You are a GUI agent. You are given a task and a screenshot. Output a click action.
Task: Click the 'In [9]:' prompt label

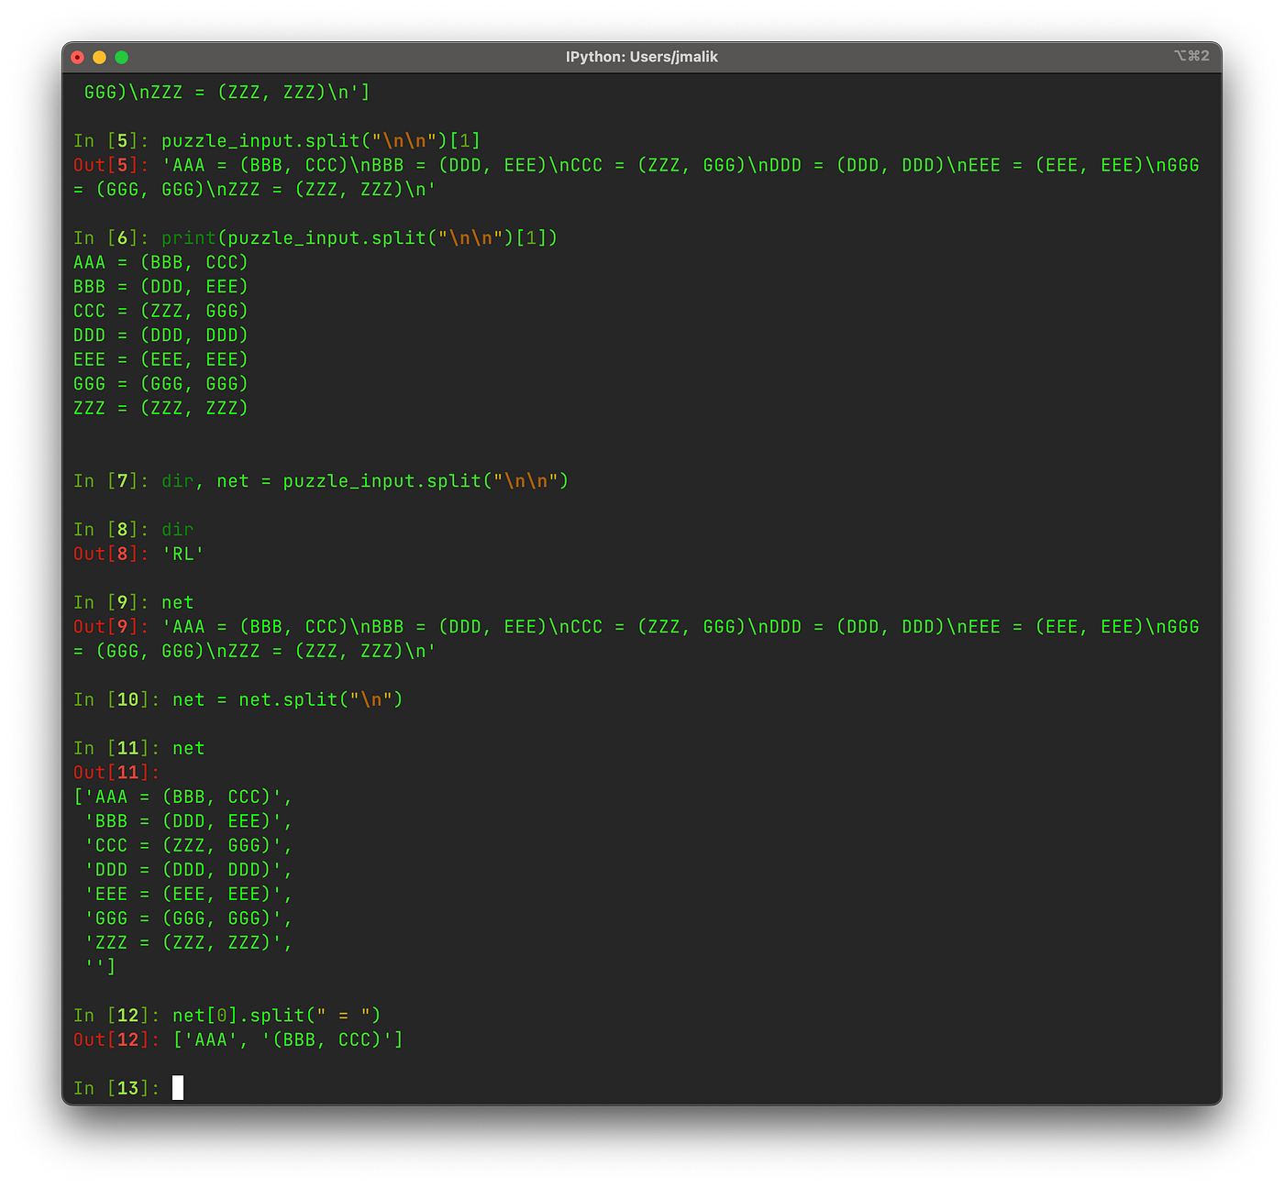coord(112,602)
